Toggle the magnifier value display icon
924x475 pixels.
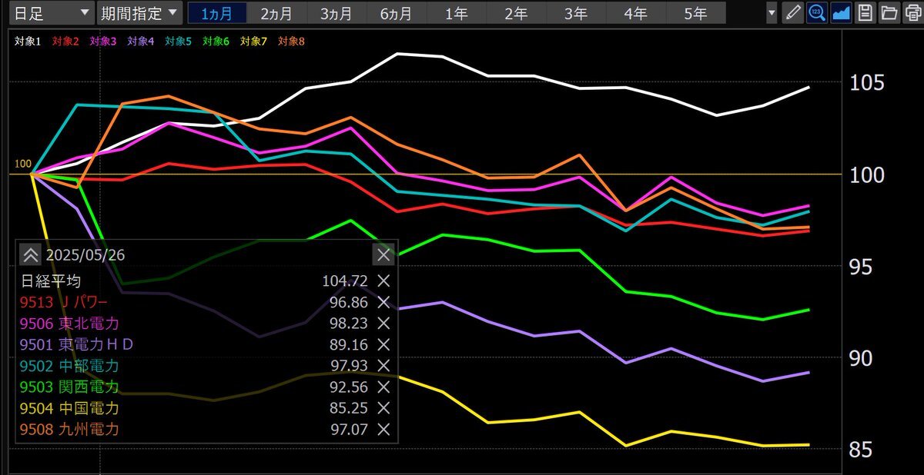click(x=817, y=13)
